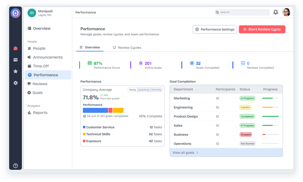The image size is (303, 182).
Task: Open the home icon in the dark rail
Action: tap(15, 48)
